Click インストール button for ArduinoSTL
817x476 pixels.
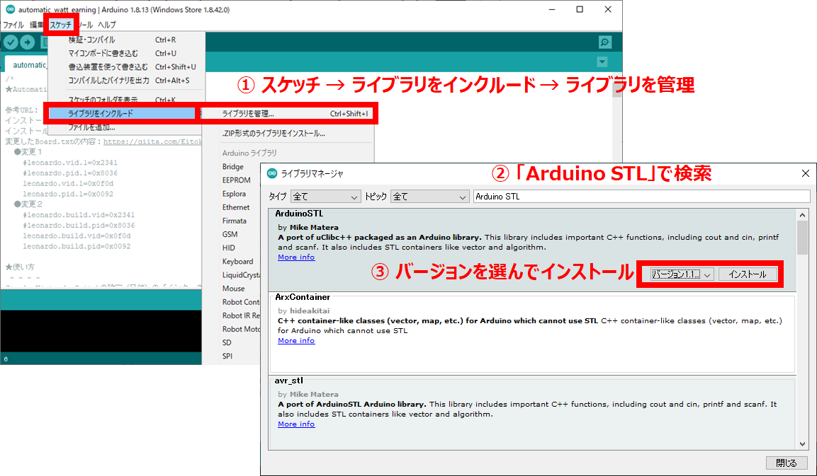pyautogui.click(x=748, y=274)
